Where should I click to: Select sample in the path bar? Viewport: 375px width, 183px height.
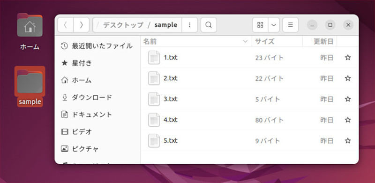click(166, 25)
